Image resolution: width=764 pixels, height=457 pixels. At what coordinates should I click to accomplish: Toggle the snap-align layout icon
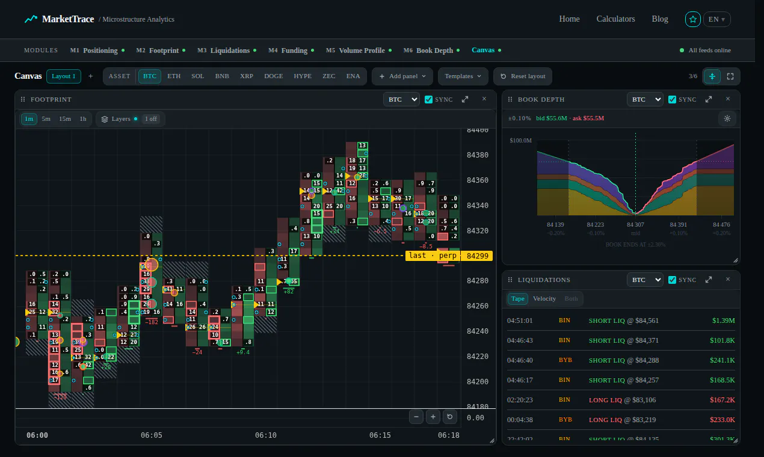(x=712, y=76)
